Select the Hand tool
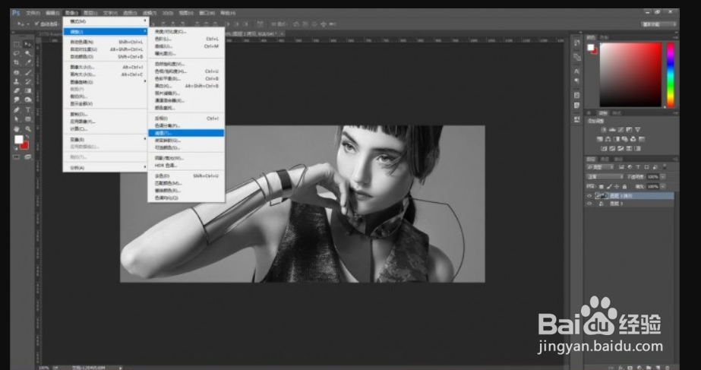This screenshot has width=701, height=370. point(17,129)
